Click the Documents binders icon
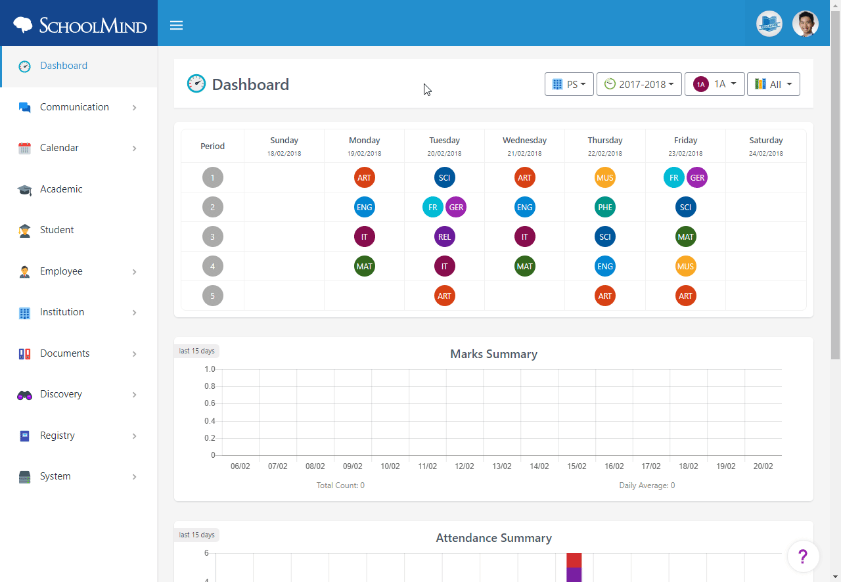 [x=24, y=354]
